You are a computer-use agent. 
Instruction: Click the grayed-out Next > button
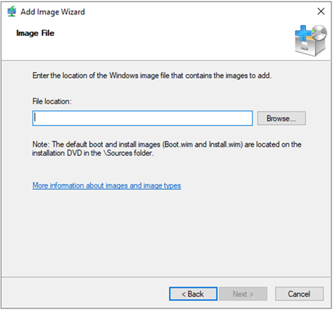(243, 294)
